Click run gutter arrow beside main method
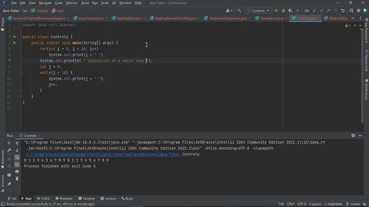 point(14,43)
